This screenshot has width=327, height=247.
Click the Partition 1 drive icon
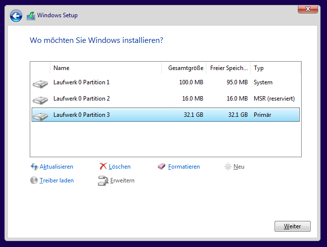[40, 84]
